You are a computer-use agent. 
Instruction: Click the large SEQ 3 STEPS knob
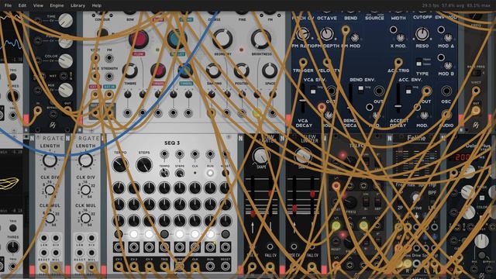pos(144,164)
